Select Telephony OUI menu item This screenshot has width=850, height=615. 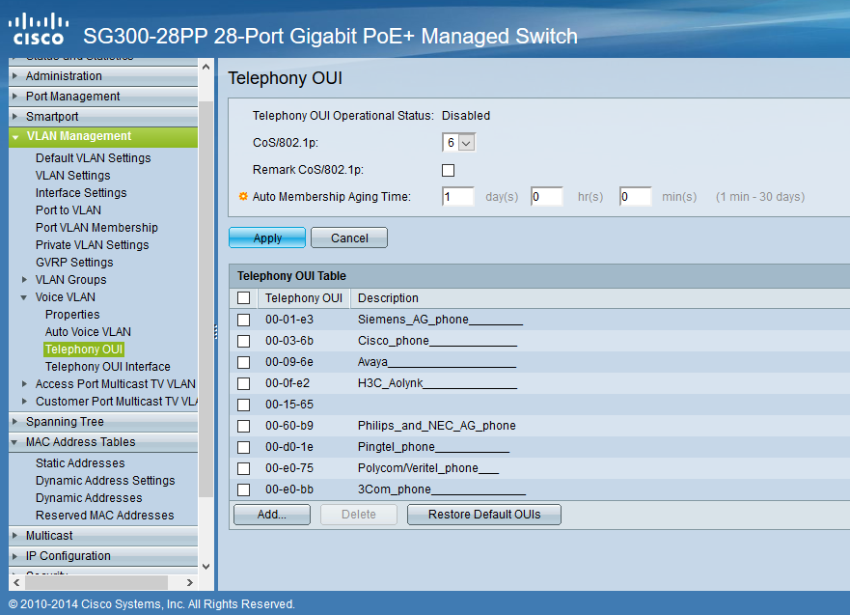[84, 349]
